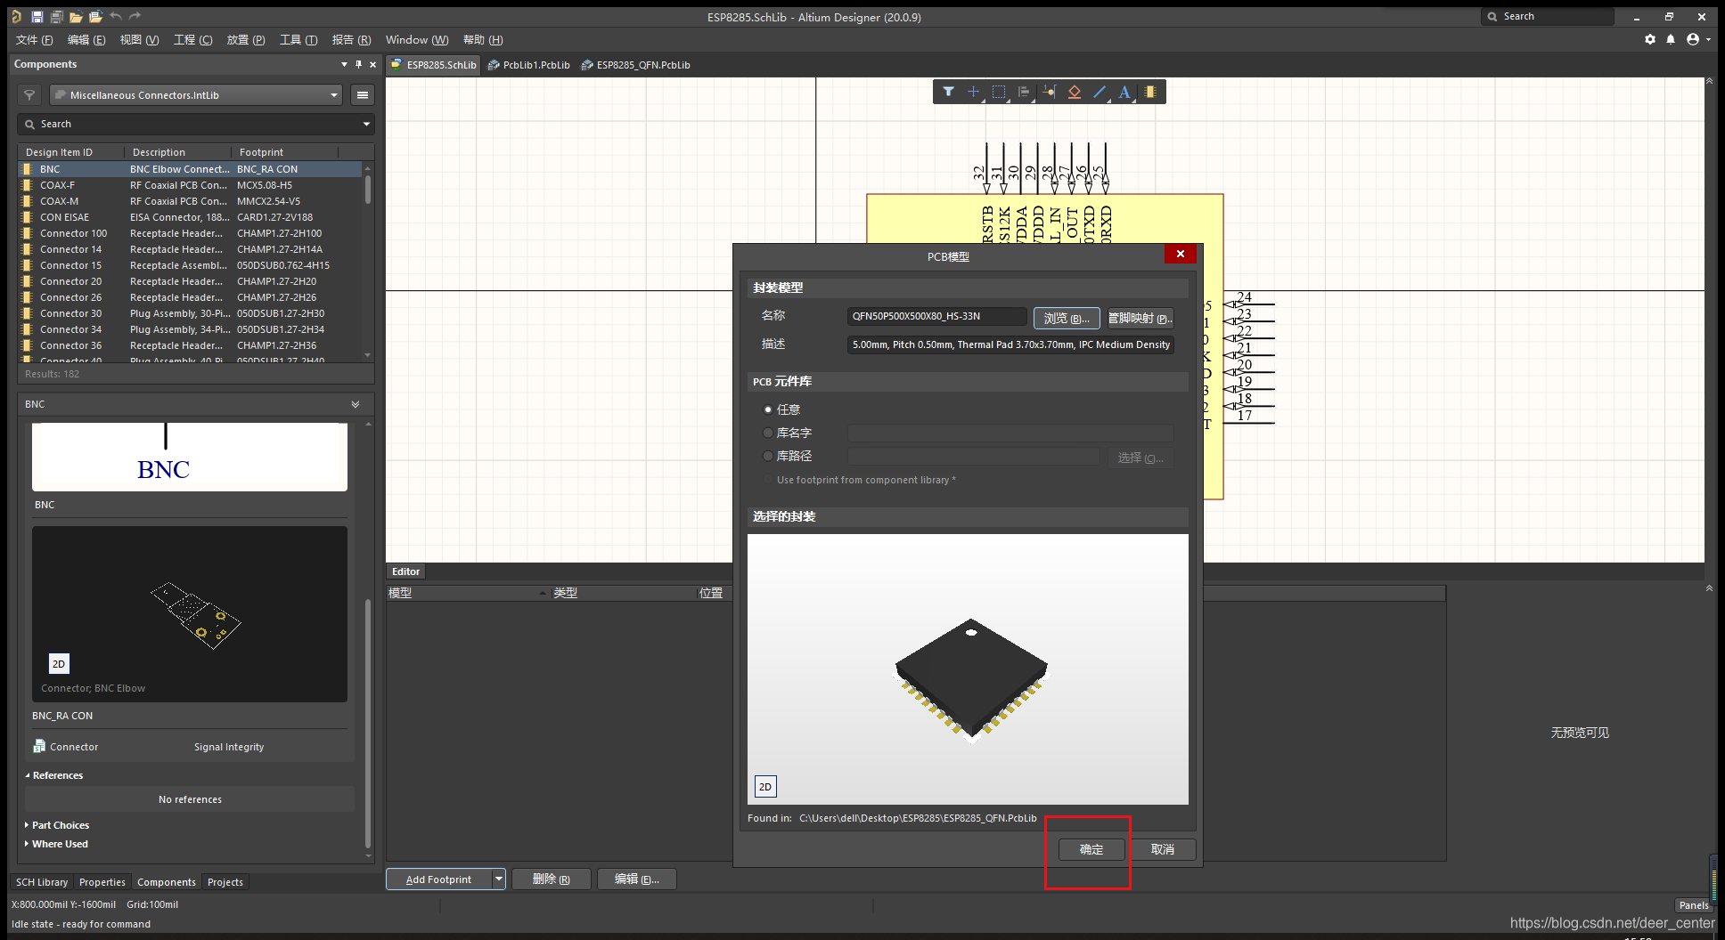Click the Place Pin tool icon
Screen dimensions: 1725x940
pos(1049,92)
